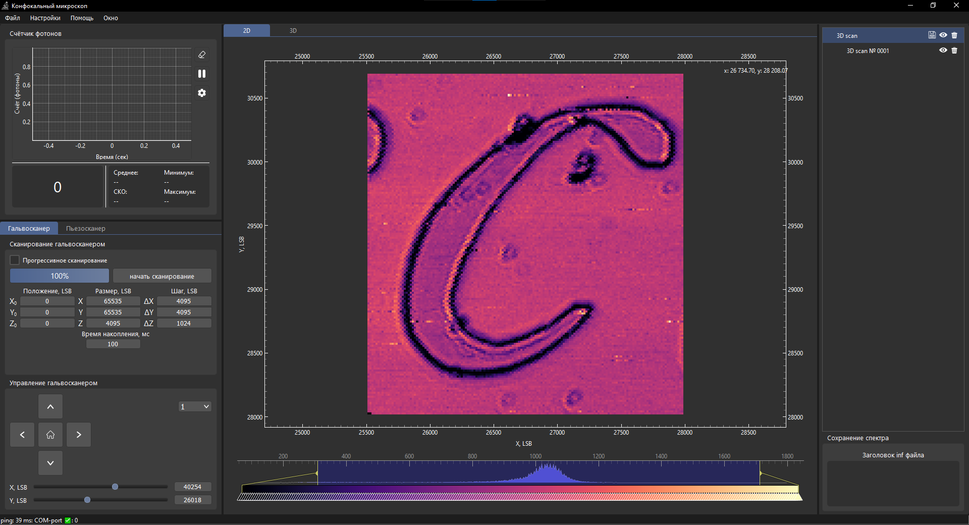This screenshot has height=525, width=969.
Task: Open the Помощь menu
Action: 82,18
